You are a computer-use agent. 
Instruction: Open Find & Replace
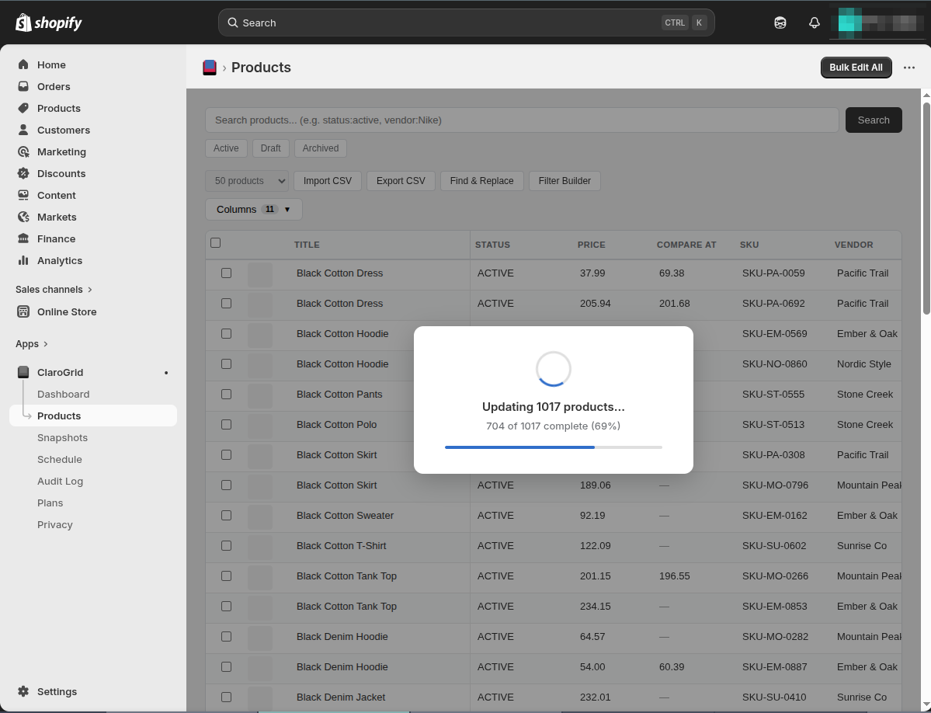(481, 180)
